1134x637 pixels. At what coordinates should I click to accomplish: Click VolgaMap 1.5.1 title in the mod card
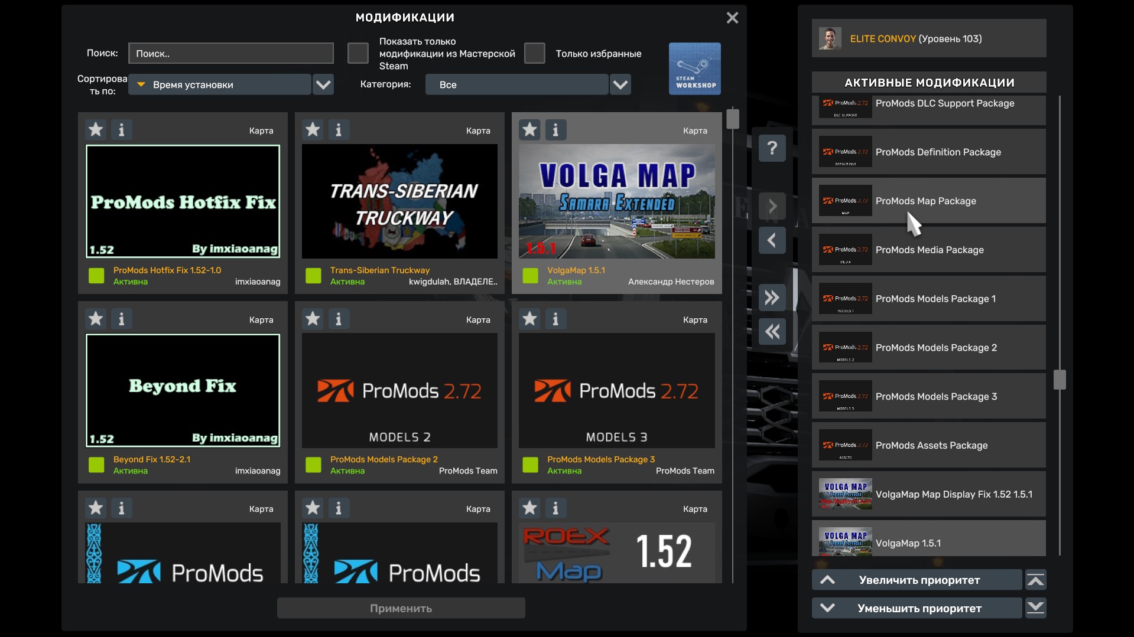tap(576, 270)
